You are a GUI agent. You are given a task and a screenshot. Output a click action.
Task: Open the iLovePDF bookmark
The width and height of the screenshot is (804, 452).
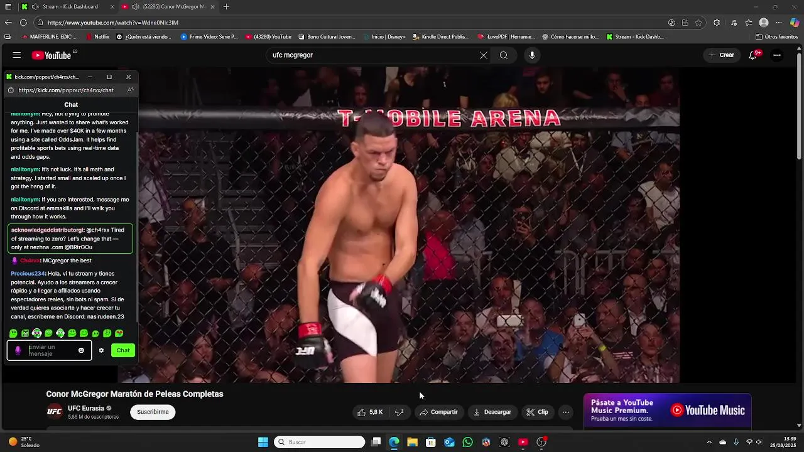pos(506,37)
